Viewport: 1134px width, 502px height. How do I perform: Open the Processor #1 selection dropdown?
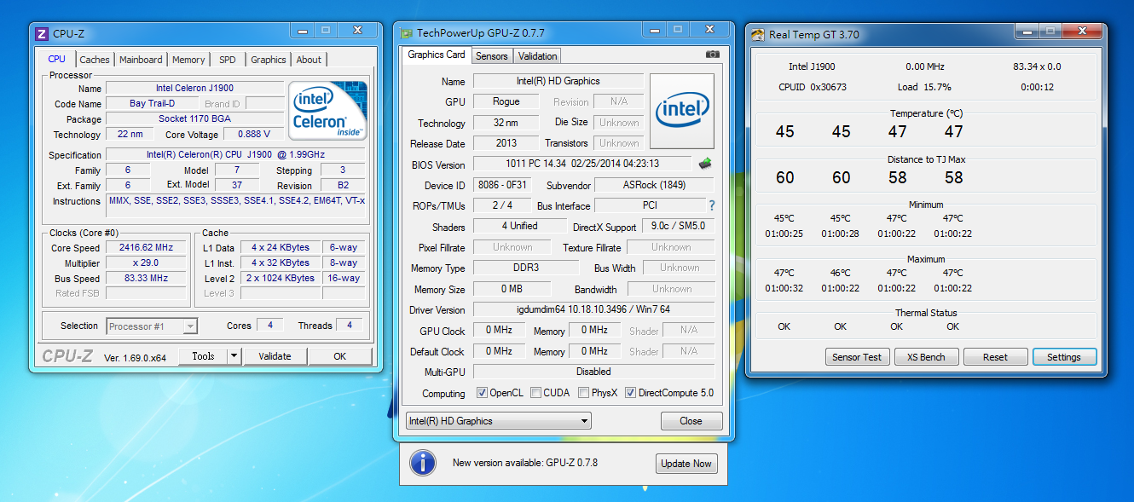153,326
